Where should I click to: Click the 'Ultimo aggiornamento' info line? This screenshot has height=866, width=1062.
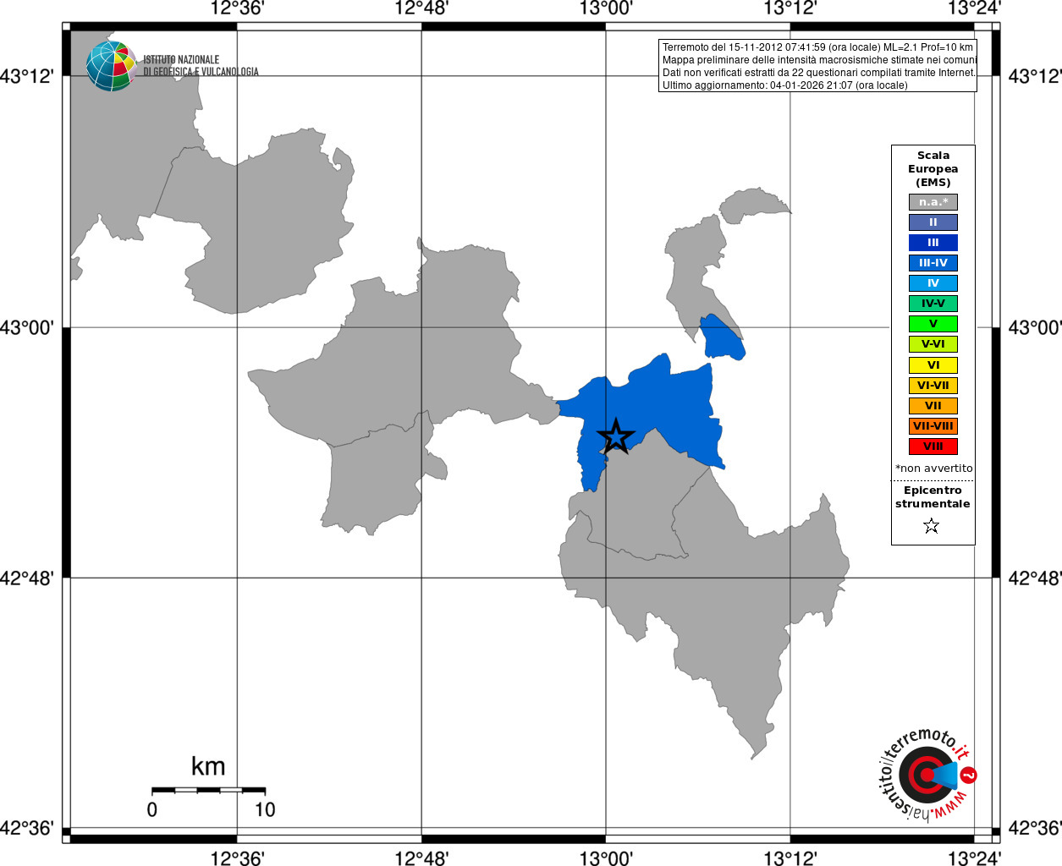tap(784, 85)
